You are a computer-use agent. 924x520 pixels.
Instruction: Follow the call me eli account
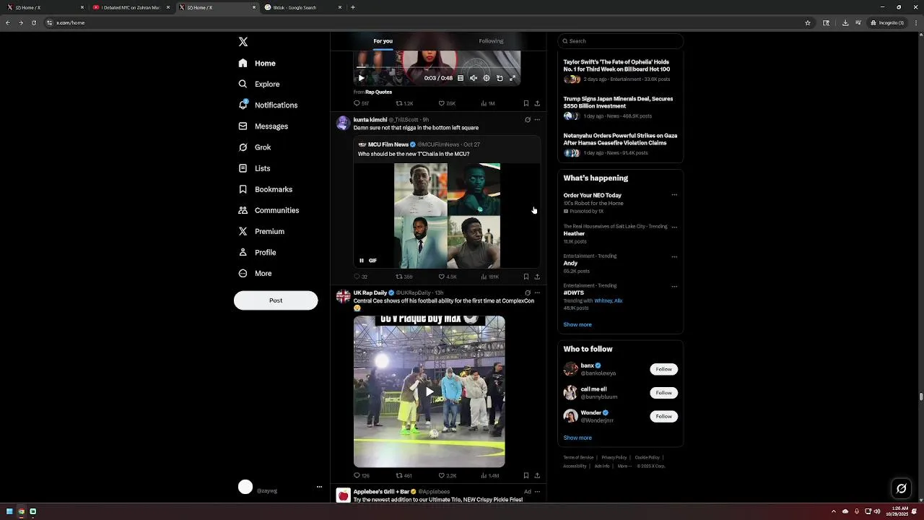(x=663, y=393)
